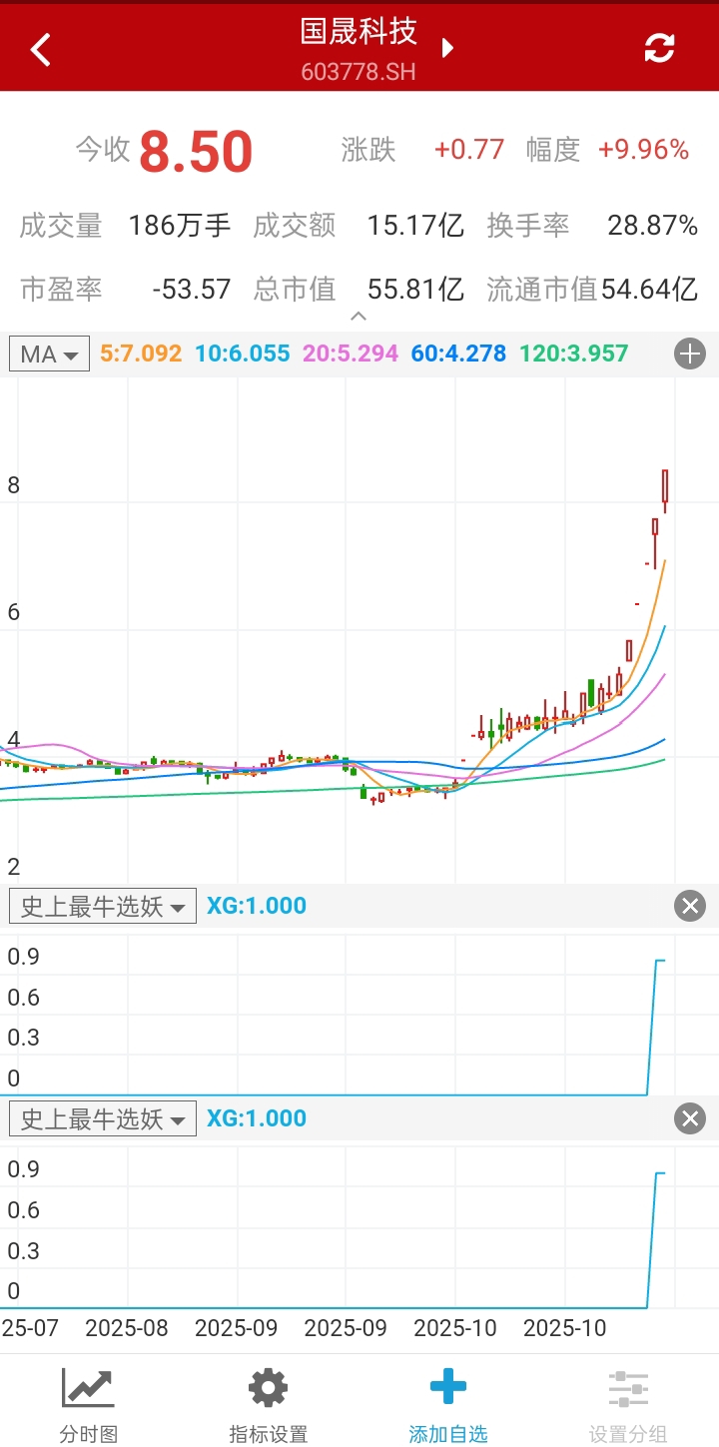
Task: Tap the MA120 value 120:3.957
Action: [574, 354]
